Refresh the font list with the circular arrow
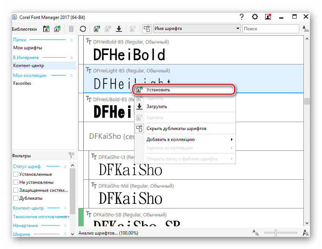This screenshot has height=249, width=322. [x=83, y=29]
